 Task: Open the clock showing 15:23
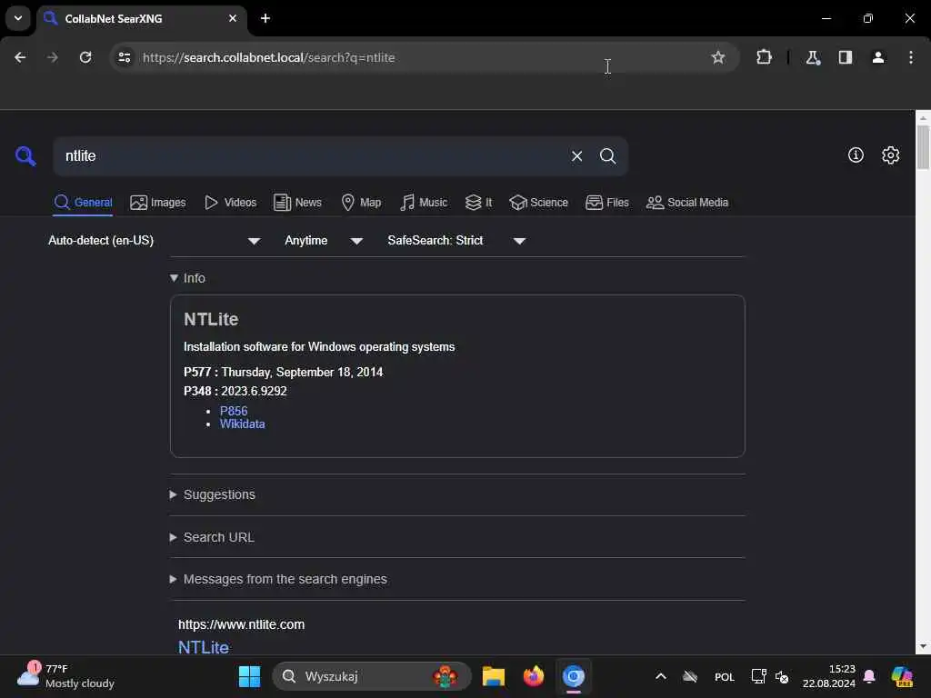[829, 676]
